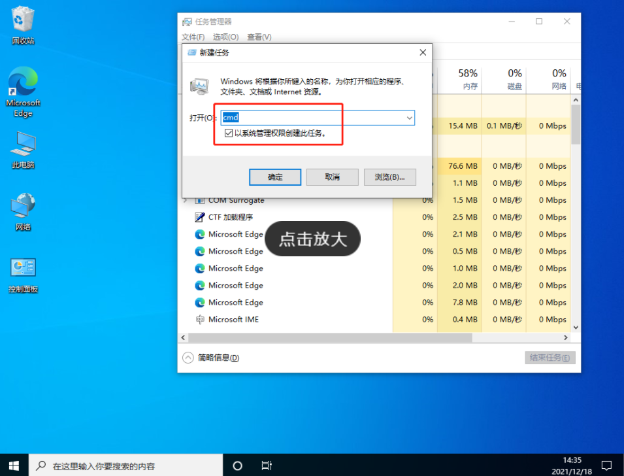Open Task View on the taskbar

(267, 466)
